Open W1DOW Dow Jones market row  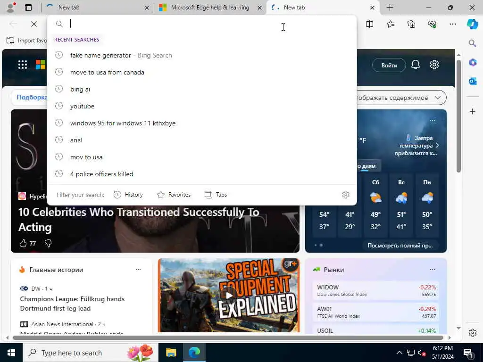pyautogui.click(x=376, y=290)
